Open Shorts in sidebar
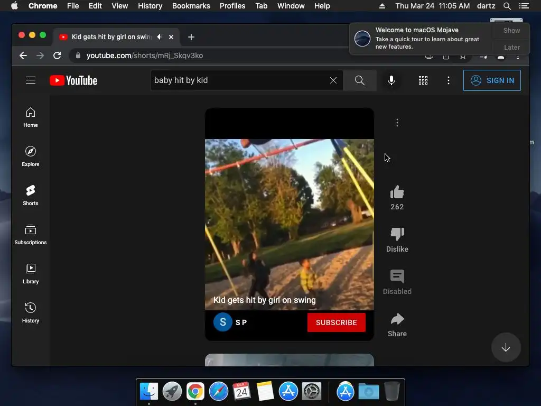Image resolution: width=541 pixels, height=406 pixels. click(31, 196)
